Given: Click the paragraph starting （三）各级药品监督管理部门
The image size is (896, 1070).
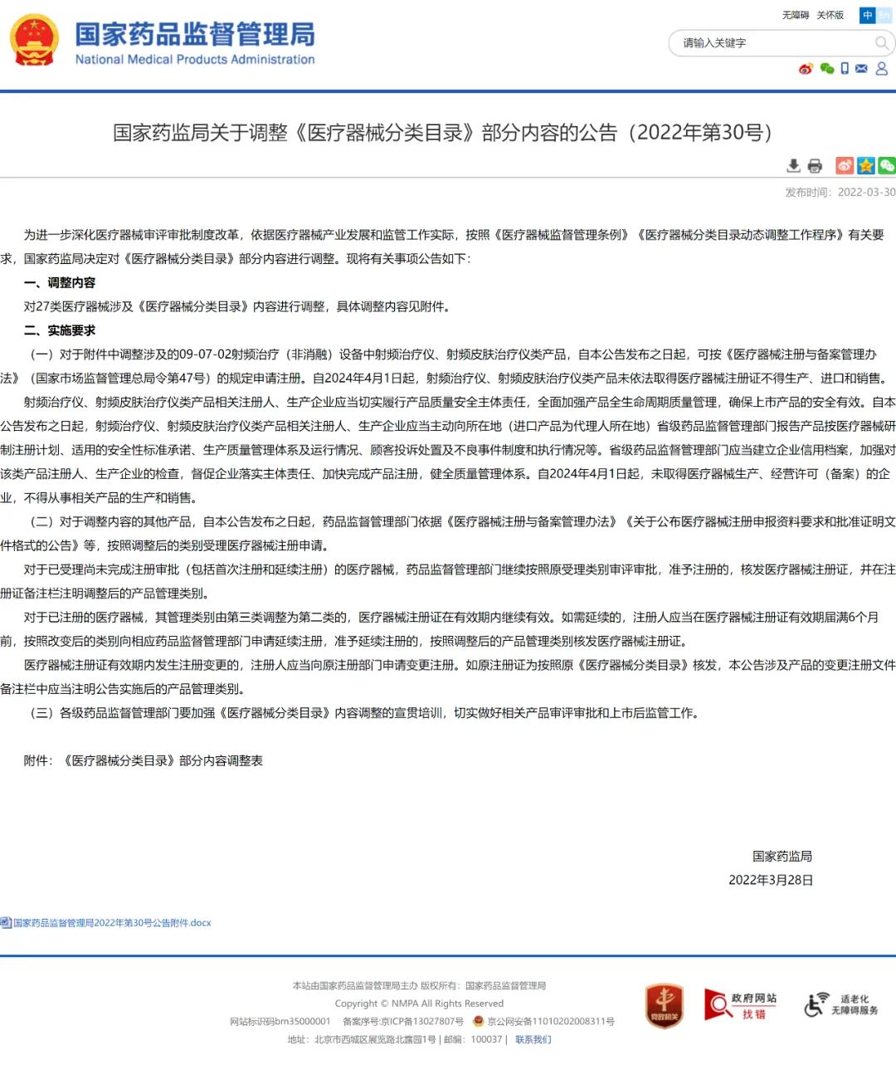Looking at the screenshot, I should [x=365, y=713].
